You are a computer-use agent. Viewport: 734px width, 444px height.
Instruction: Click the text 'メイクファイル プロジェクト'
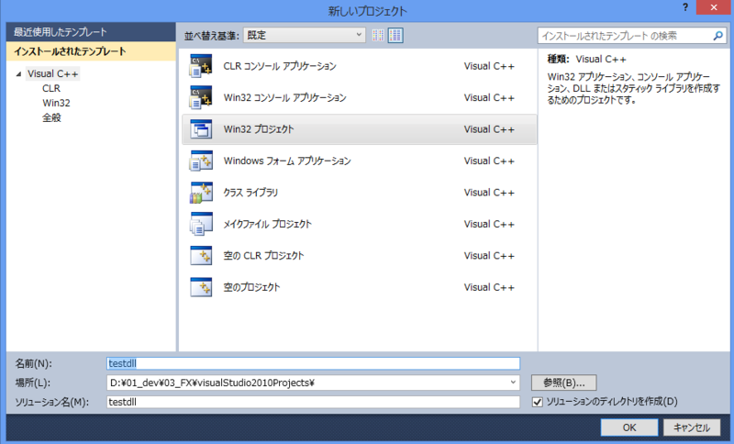pyautogui.click(x=267, y=224)
